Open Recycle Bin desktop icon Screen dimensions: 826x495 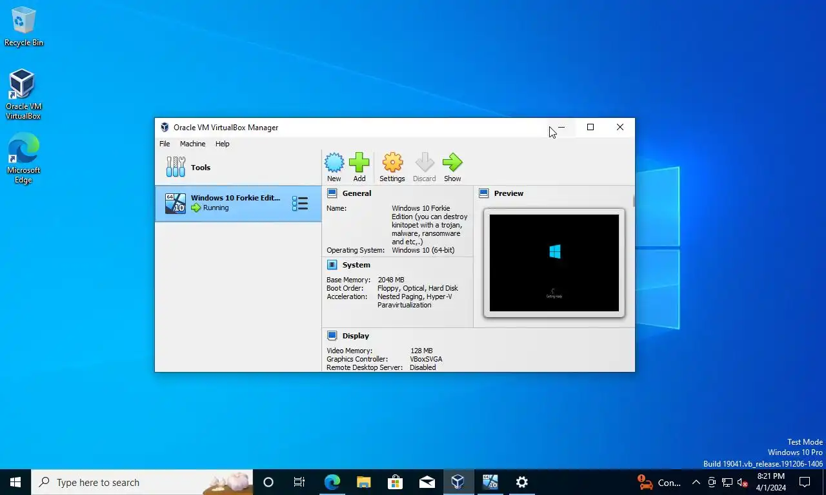[x=24, y=27]
